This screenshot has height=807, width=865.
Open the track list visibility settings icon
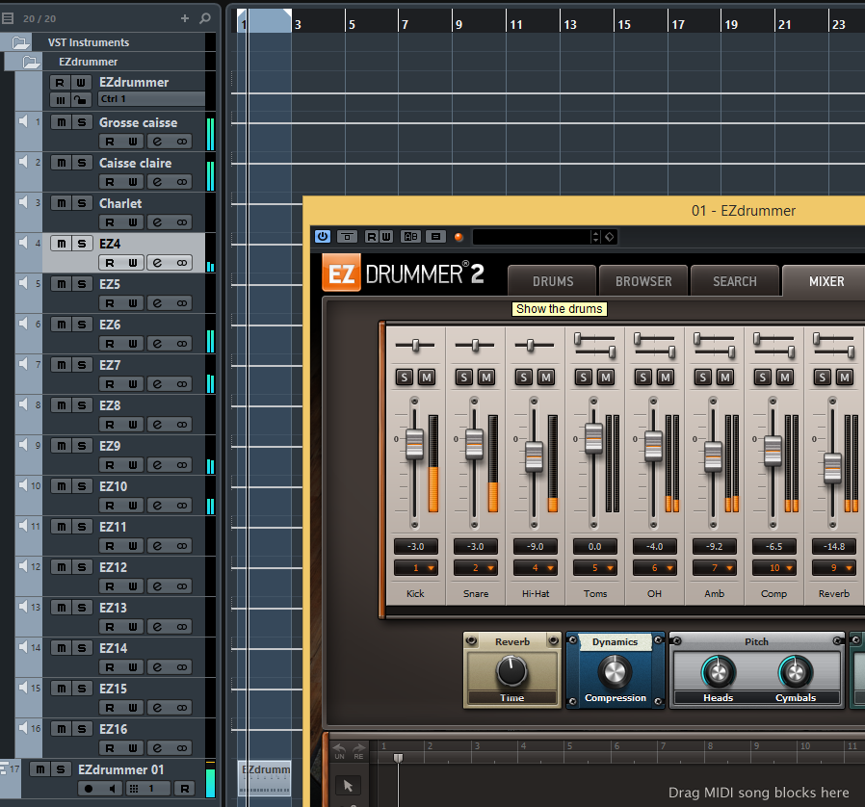pyautogui.click(x=8, y=18)
